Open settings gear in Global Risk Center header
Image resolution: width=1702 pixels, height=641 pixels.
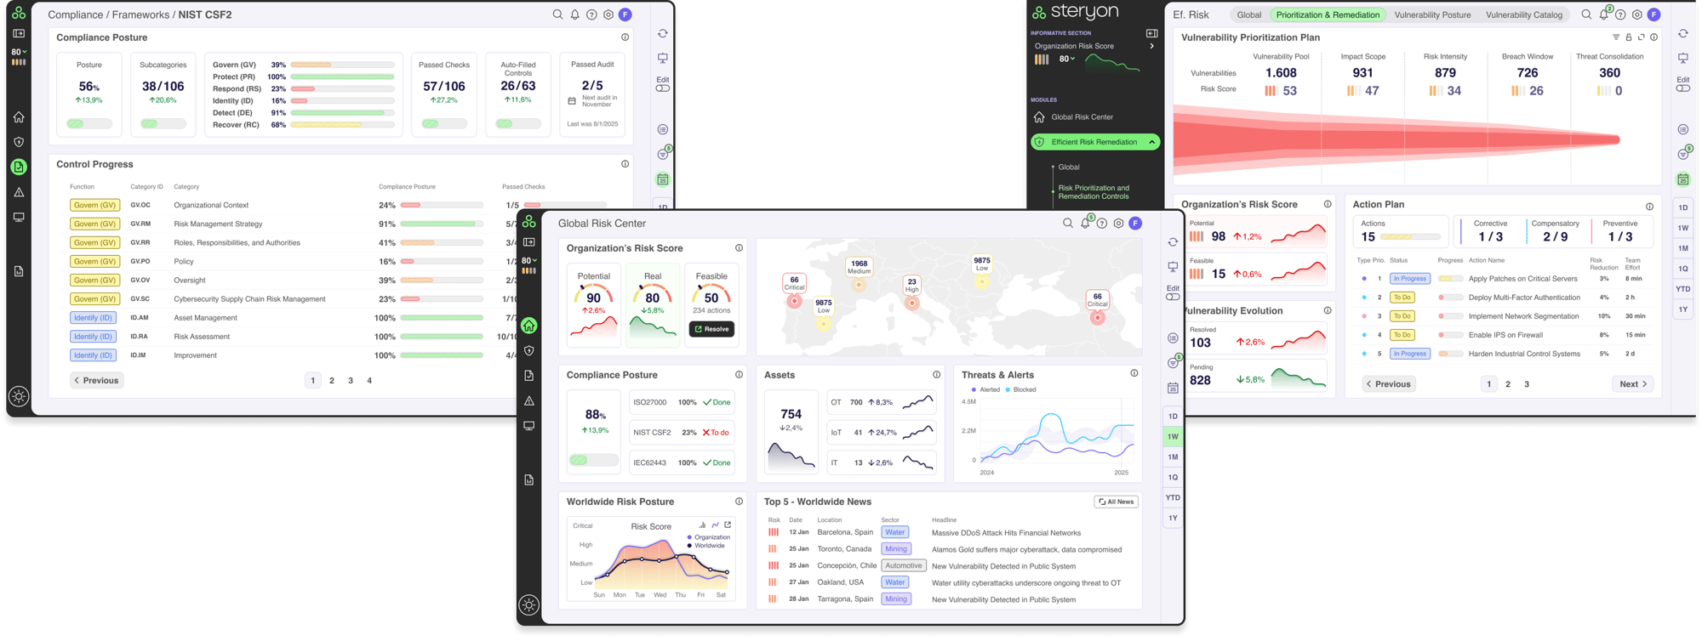click(x=1118, y=224)
